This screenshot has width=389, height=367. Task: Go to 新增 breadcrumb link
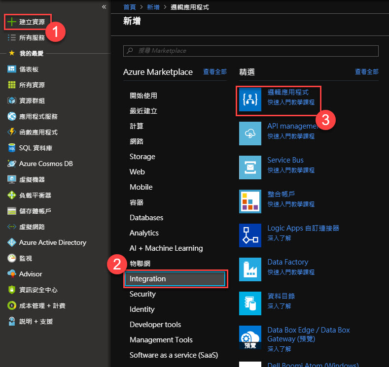153,7
